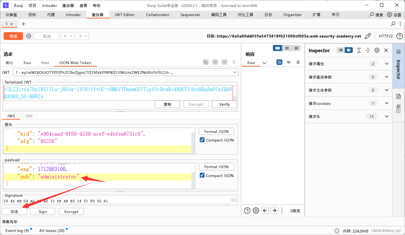
Task: Click the Encrypt button
Action: pos(71,211)
